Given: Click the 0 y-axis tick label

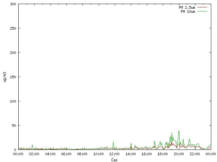Looking at the screenshot, I should coord(15,150).
